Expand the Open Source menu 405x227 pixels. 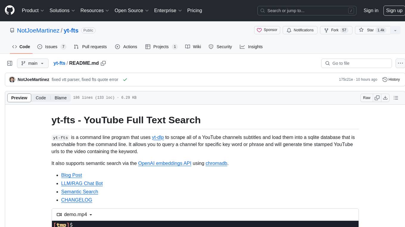pyautogui.click(x=132, y=10)
